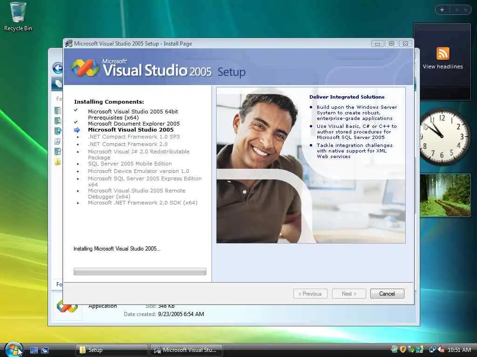
Task: Close the Visual Studio Setup window
Action: (x=405, y=44)
